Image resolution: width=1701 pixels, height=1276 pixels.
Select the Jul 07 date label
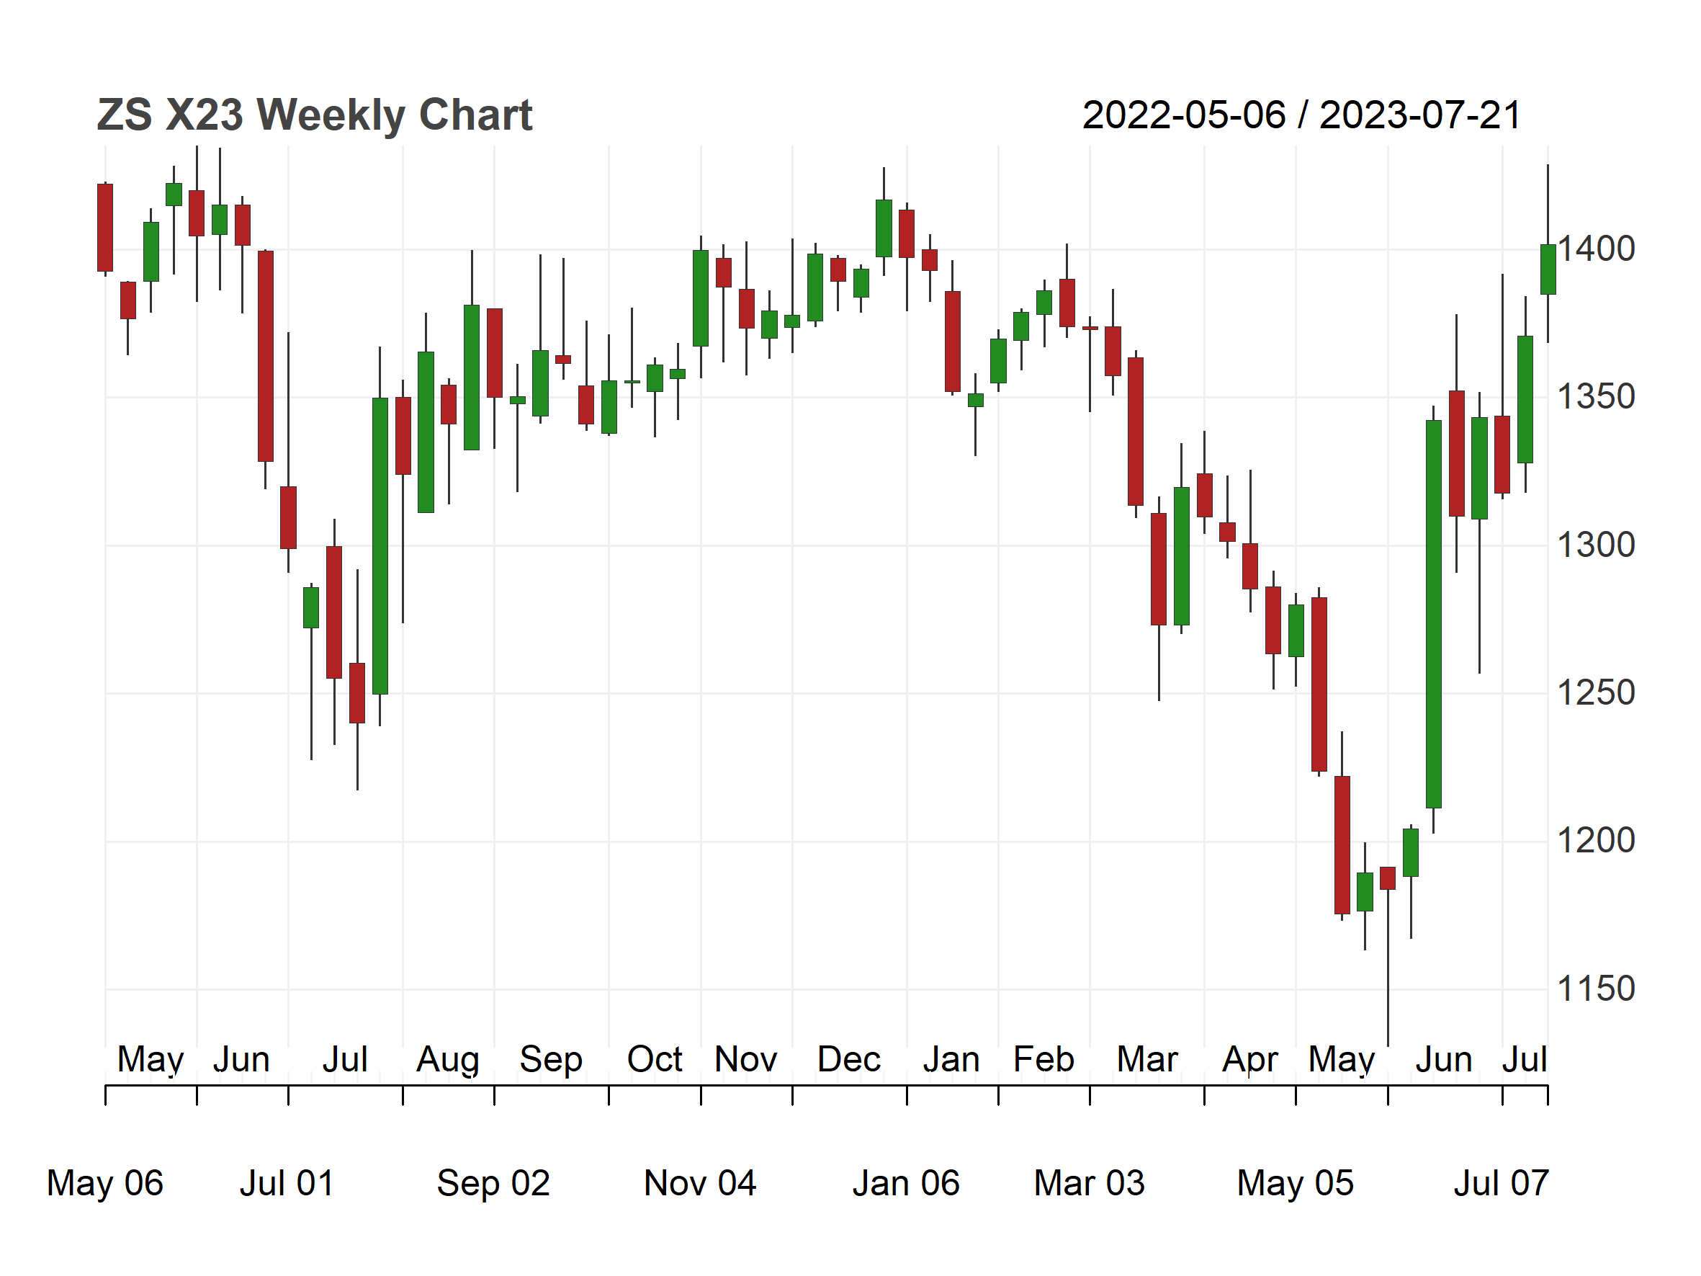pos(1501,1184)
